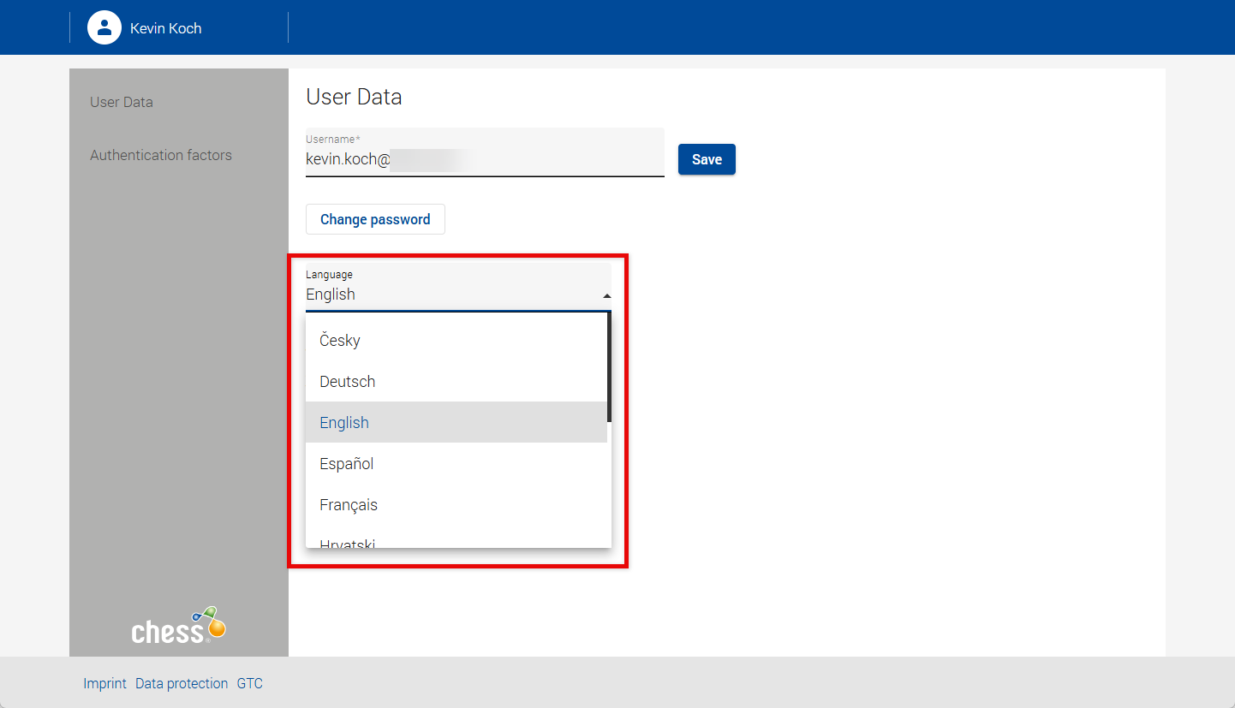Click the Kevin Koch account name
Screen dimensions: 1235x708
(x=166, y=28)
